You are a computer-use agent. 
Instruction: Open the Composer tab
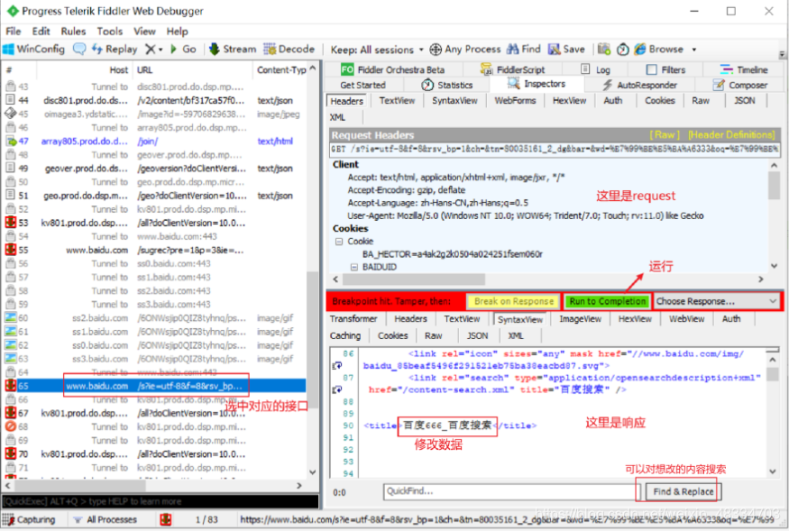740,85
